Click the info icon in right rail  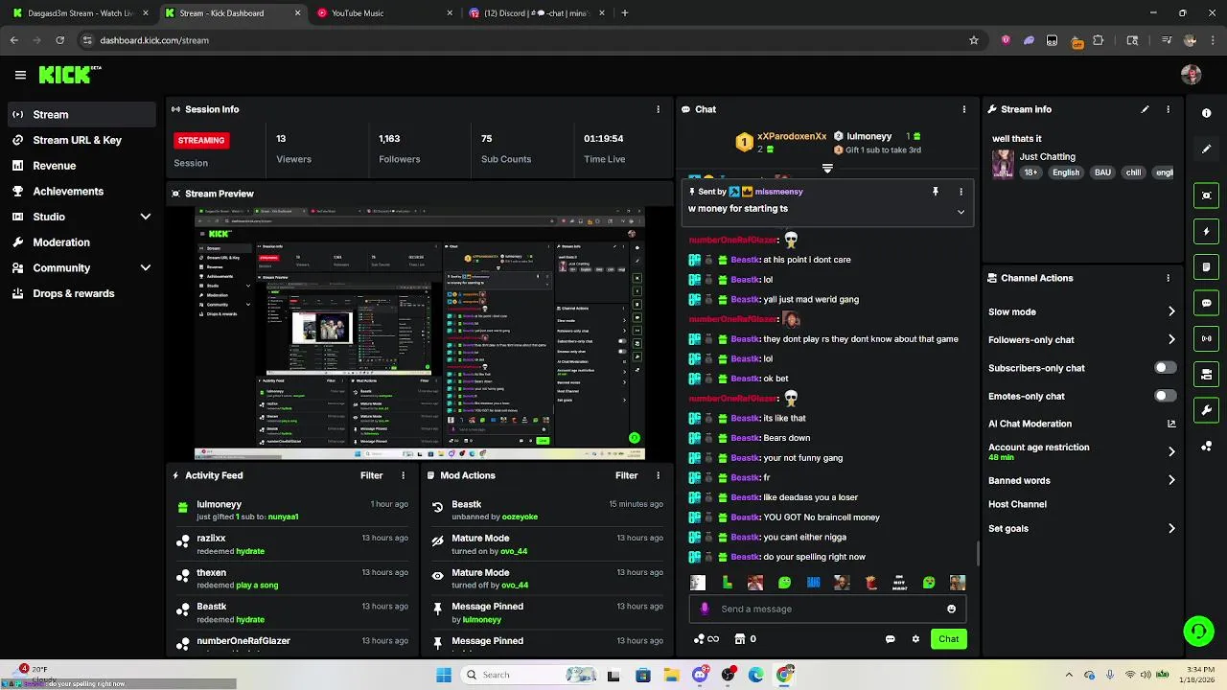[x=1206, y=113]
